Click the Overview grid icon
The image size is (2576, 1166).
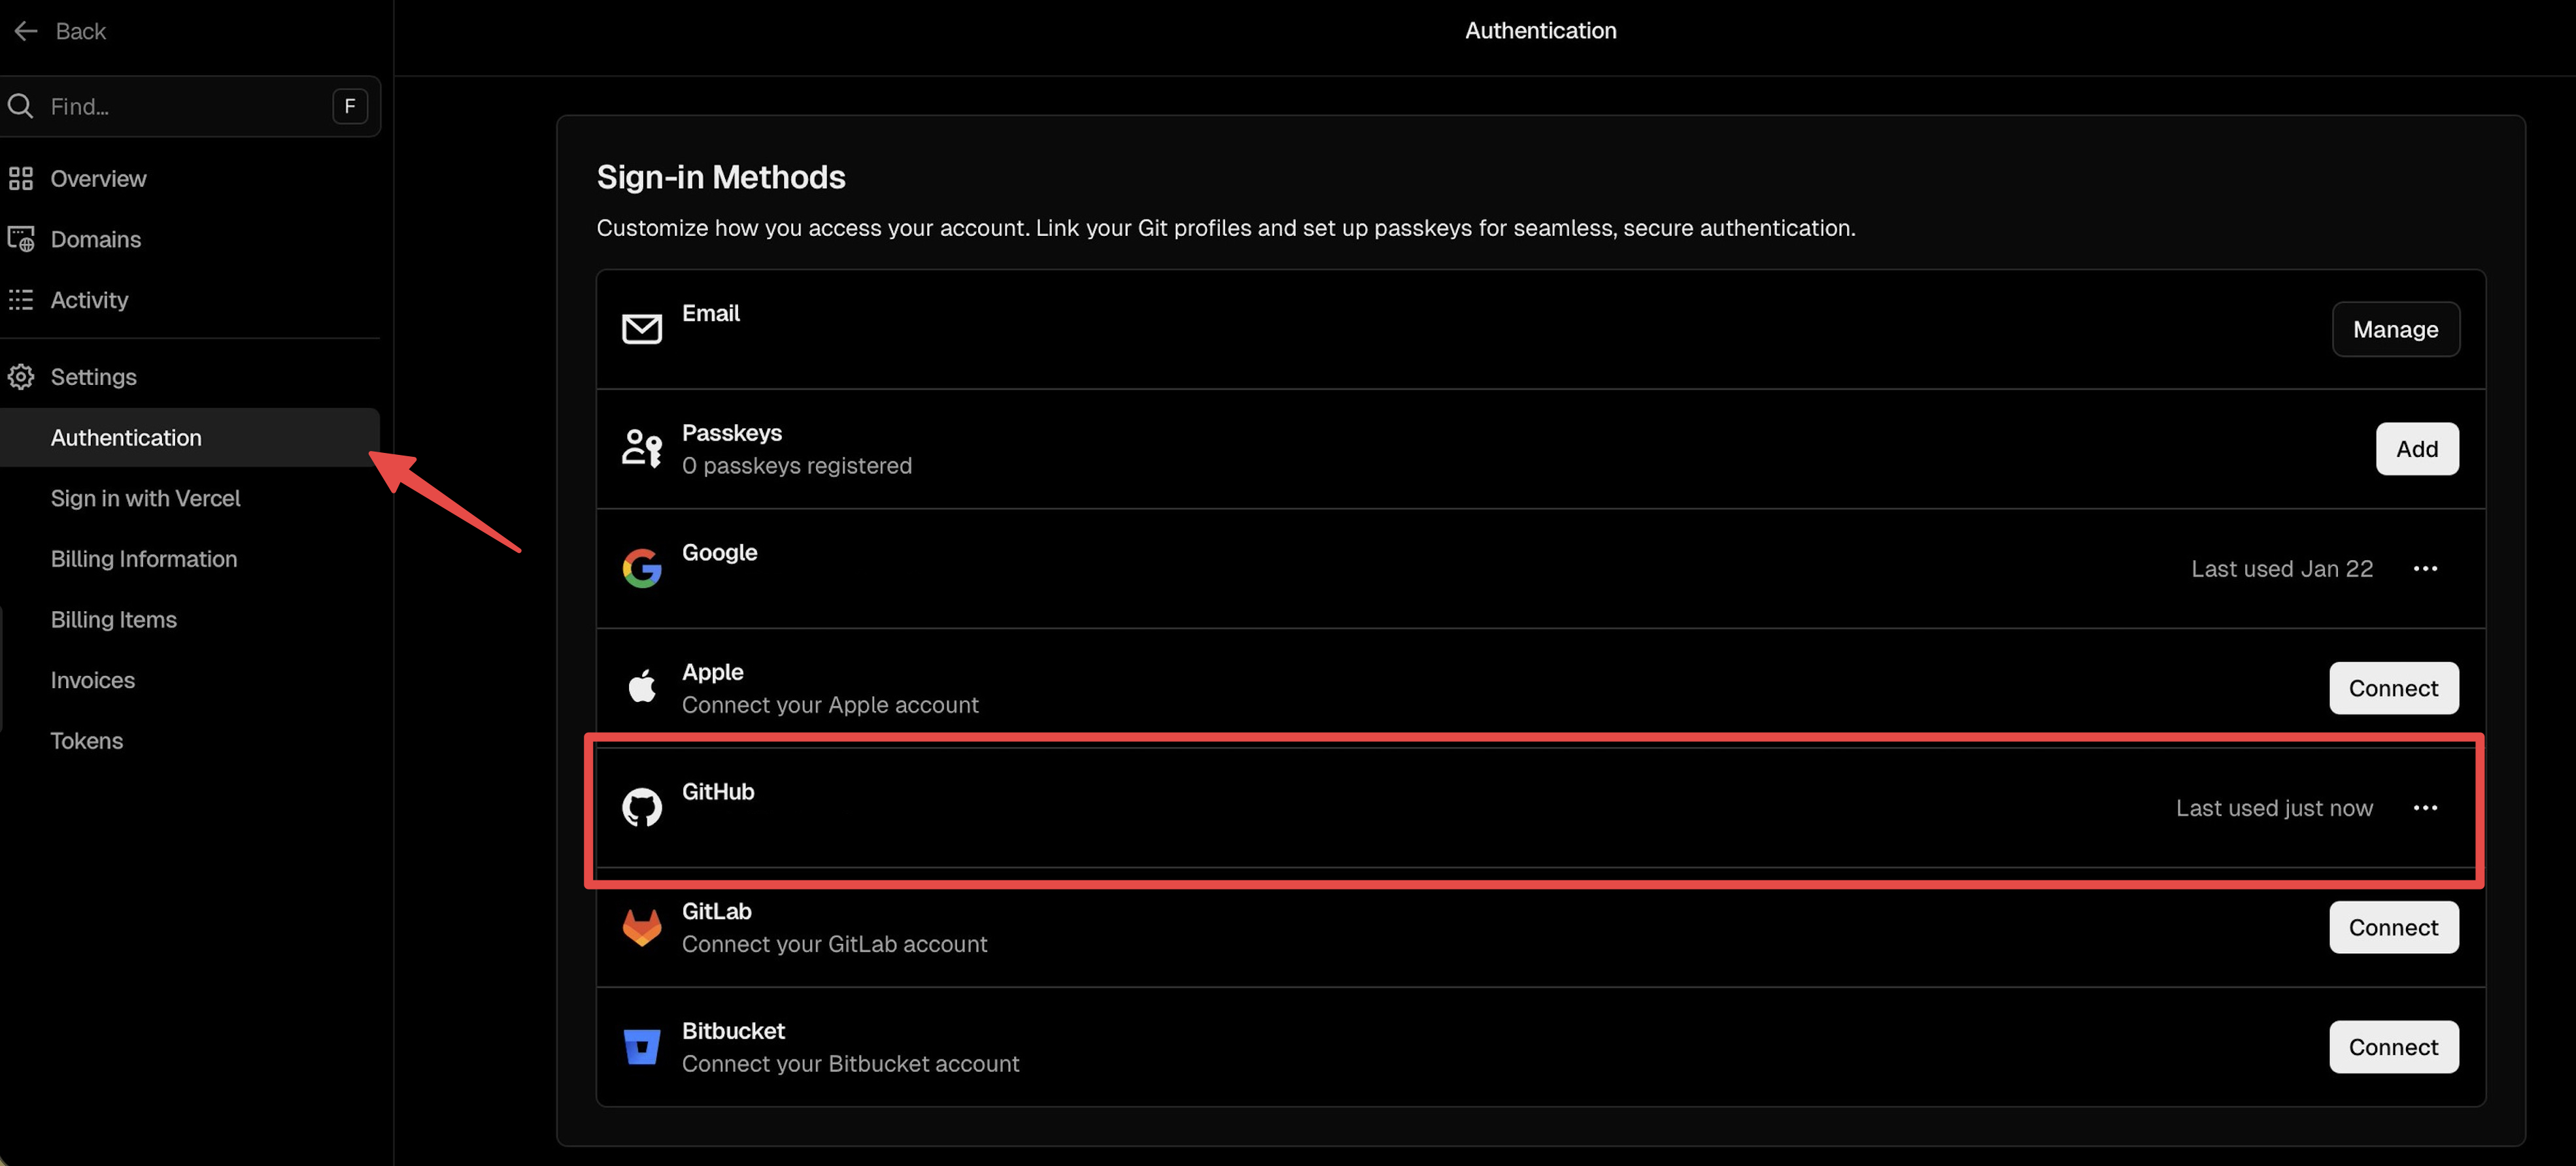(x=21, y=178)
